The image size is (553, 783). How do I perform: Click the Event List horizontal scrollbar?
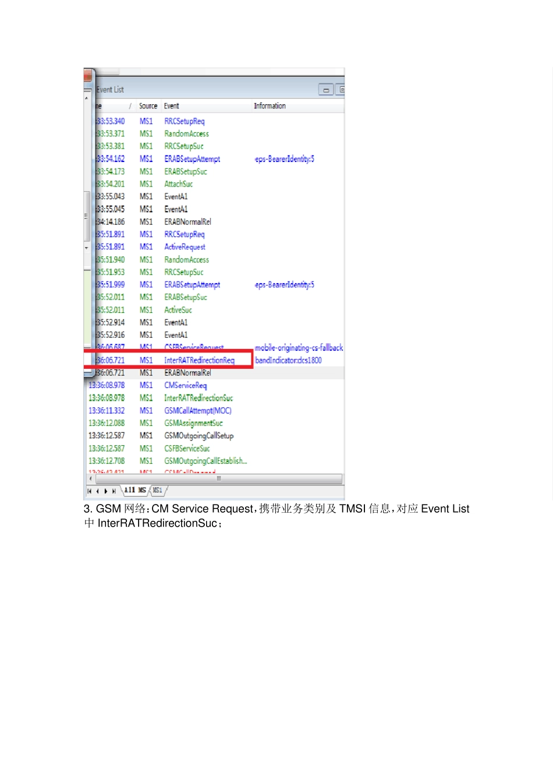(x=218, y=479)
